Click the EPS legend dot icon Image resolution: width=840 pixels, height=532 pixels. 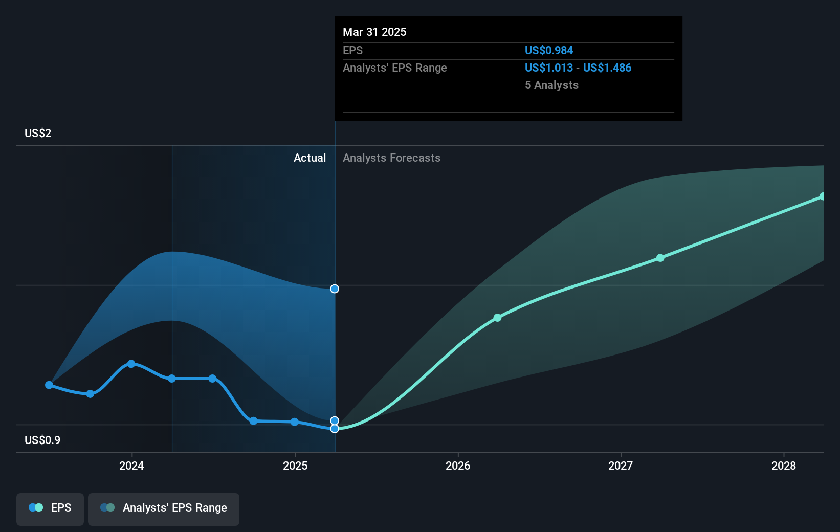tap(35, 507)
